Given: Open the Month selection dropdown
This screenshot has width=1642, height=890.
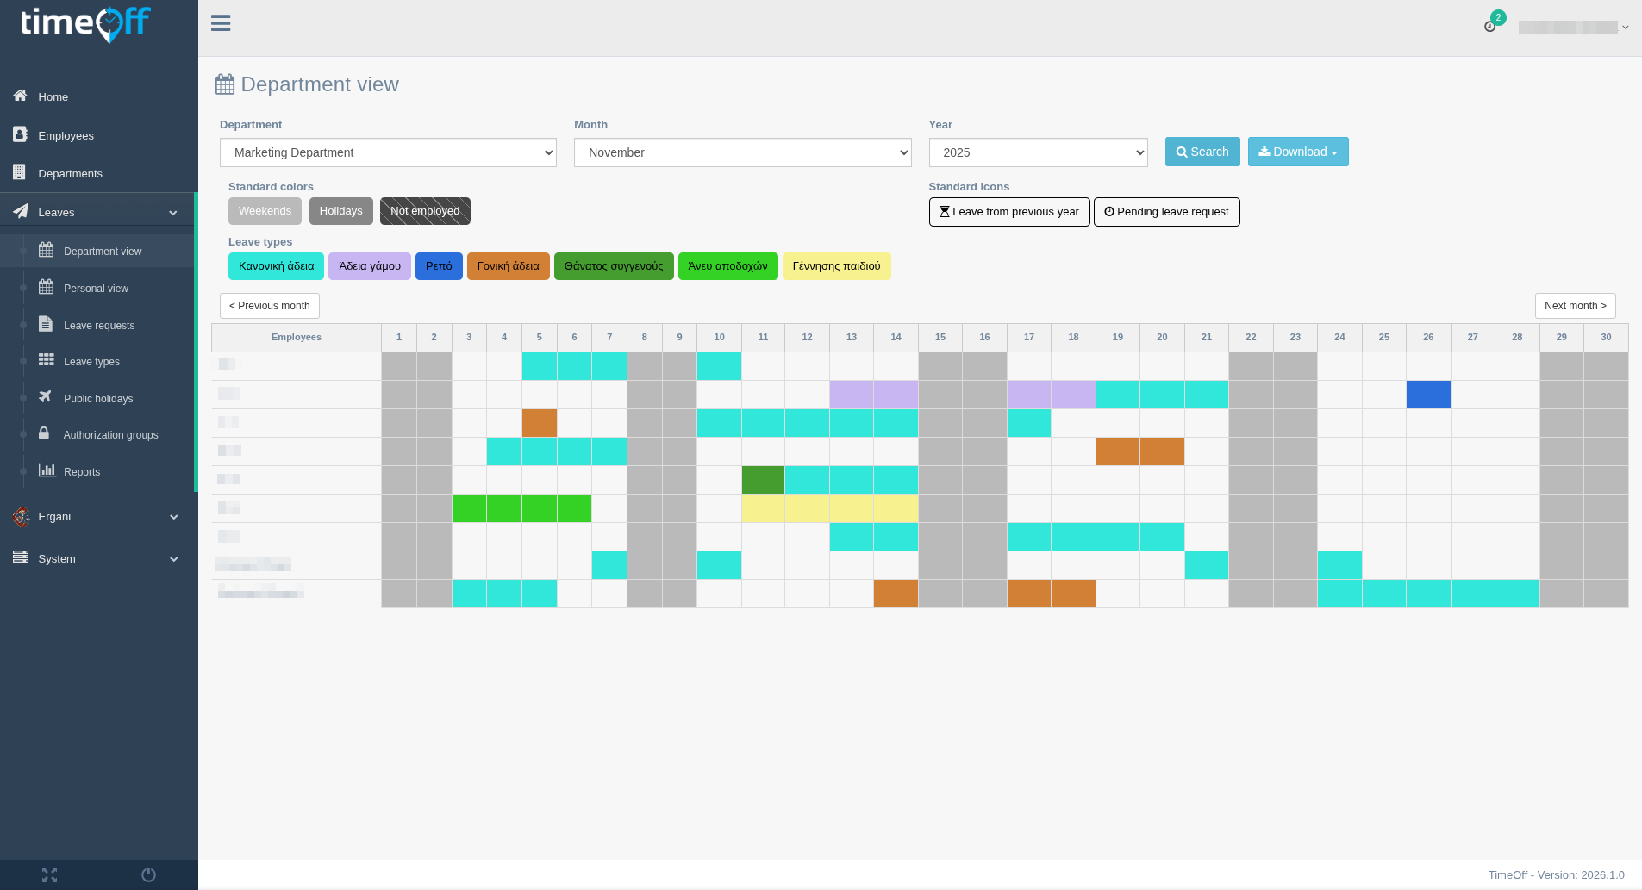Looking at the screenshot, I should [x=742, y=152].
